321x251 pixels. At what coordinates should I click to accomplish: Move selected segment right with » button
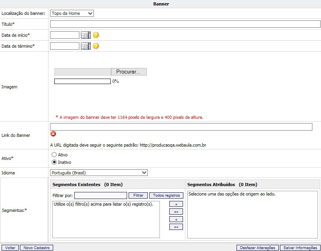(176, 204)
